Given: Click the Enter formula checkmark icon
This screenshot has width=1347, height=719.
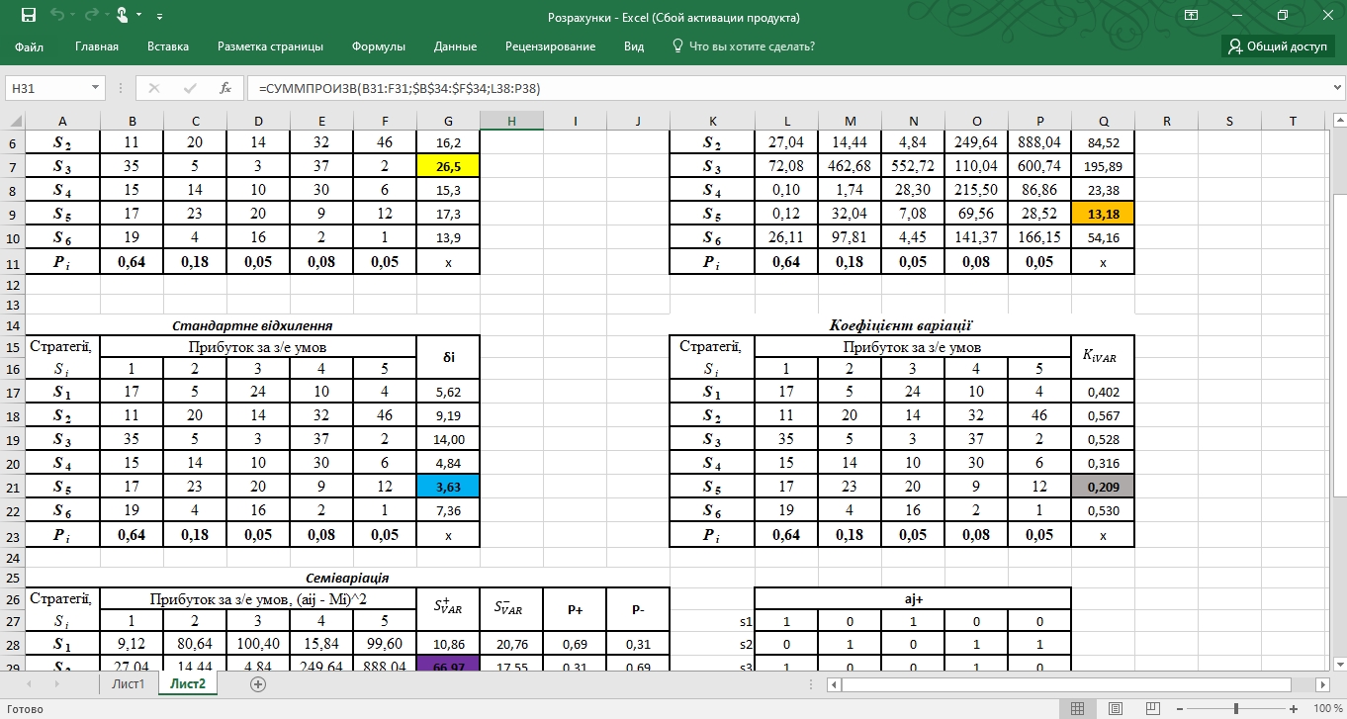Looking at the screenshot, I should 190,88.
